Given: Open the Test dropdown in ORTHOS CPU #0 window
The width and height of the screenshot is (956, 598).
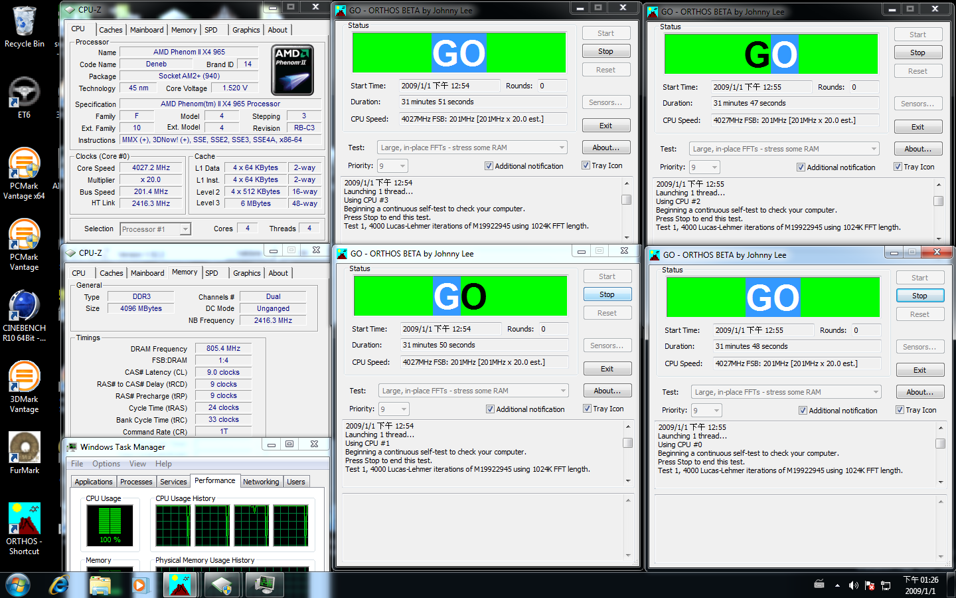Looking at the screenshot, I should (786, 392).
